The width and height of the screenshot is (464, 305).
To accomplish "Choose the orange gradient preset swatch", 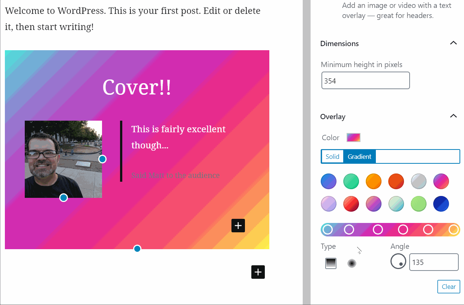I will click(x=374, y=181).
